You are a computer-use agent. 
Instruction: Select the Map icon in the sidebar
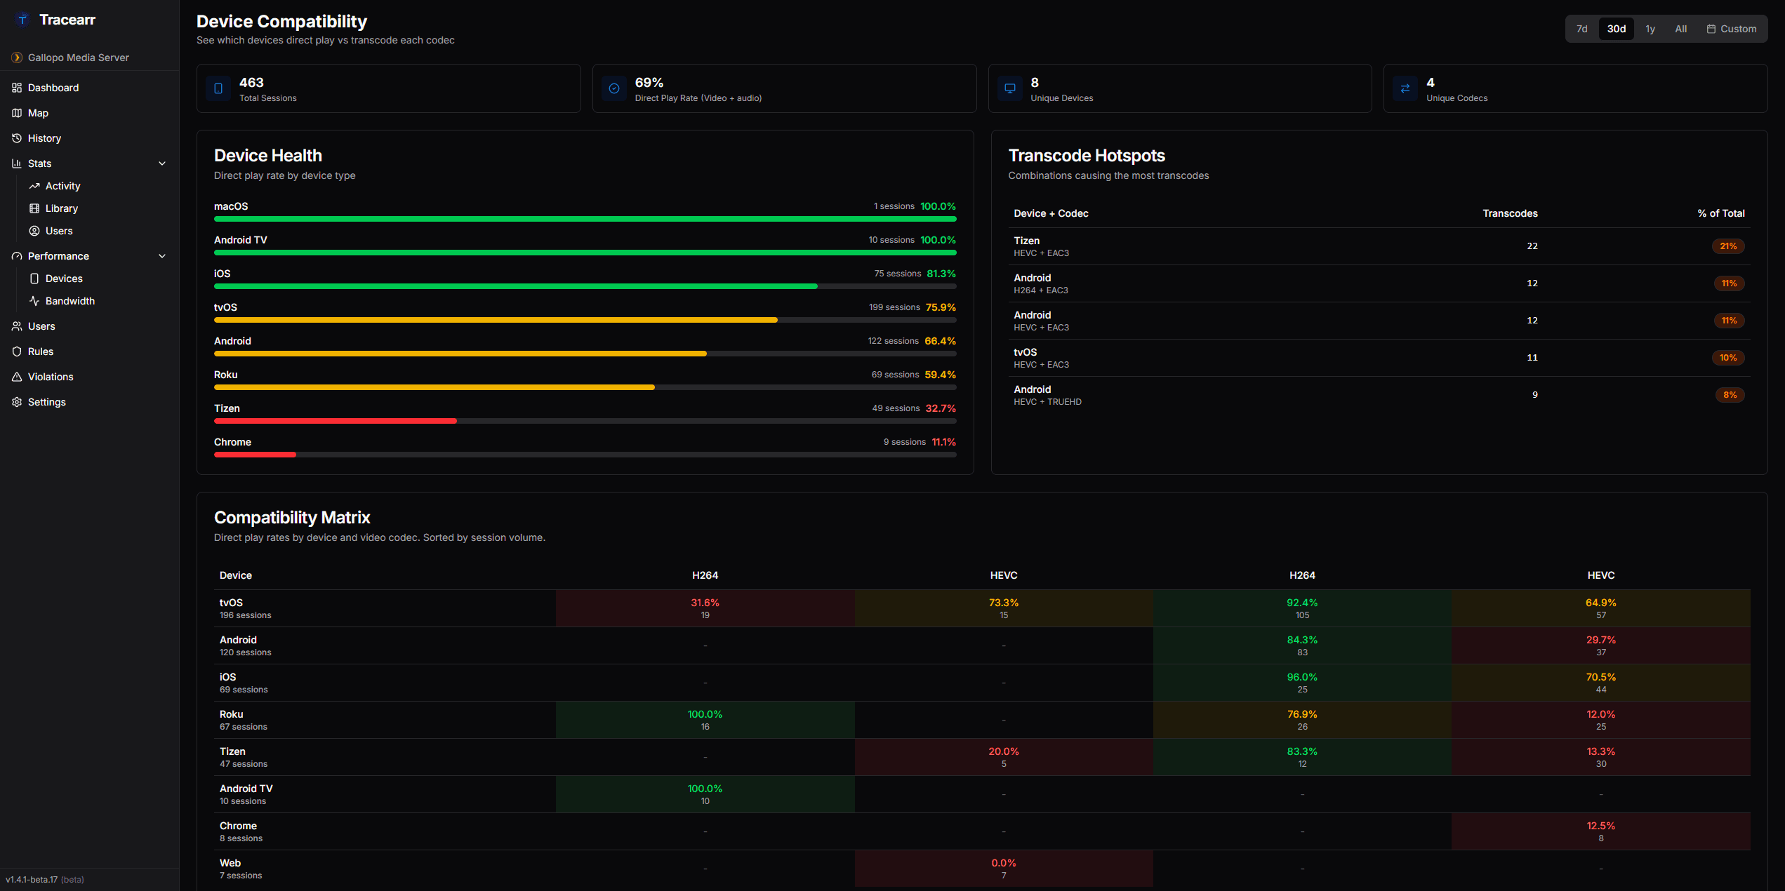(18, 112)
